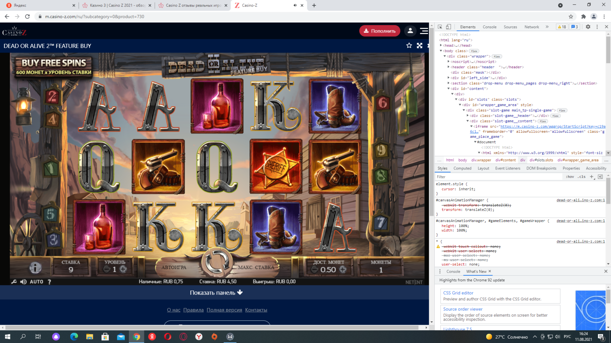Open the user profile icon on the casino page
The width and height of the screenshot is (611, 343).
point(410,31)
